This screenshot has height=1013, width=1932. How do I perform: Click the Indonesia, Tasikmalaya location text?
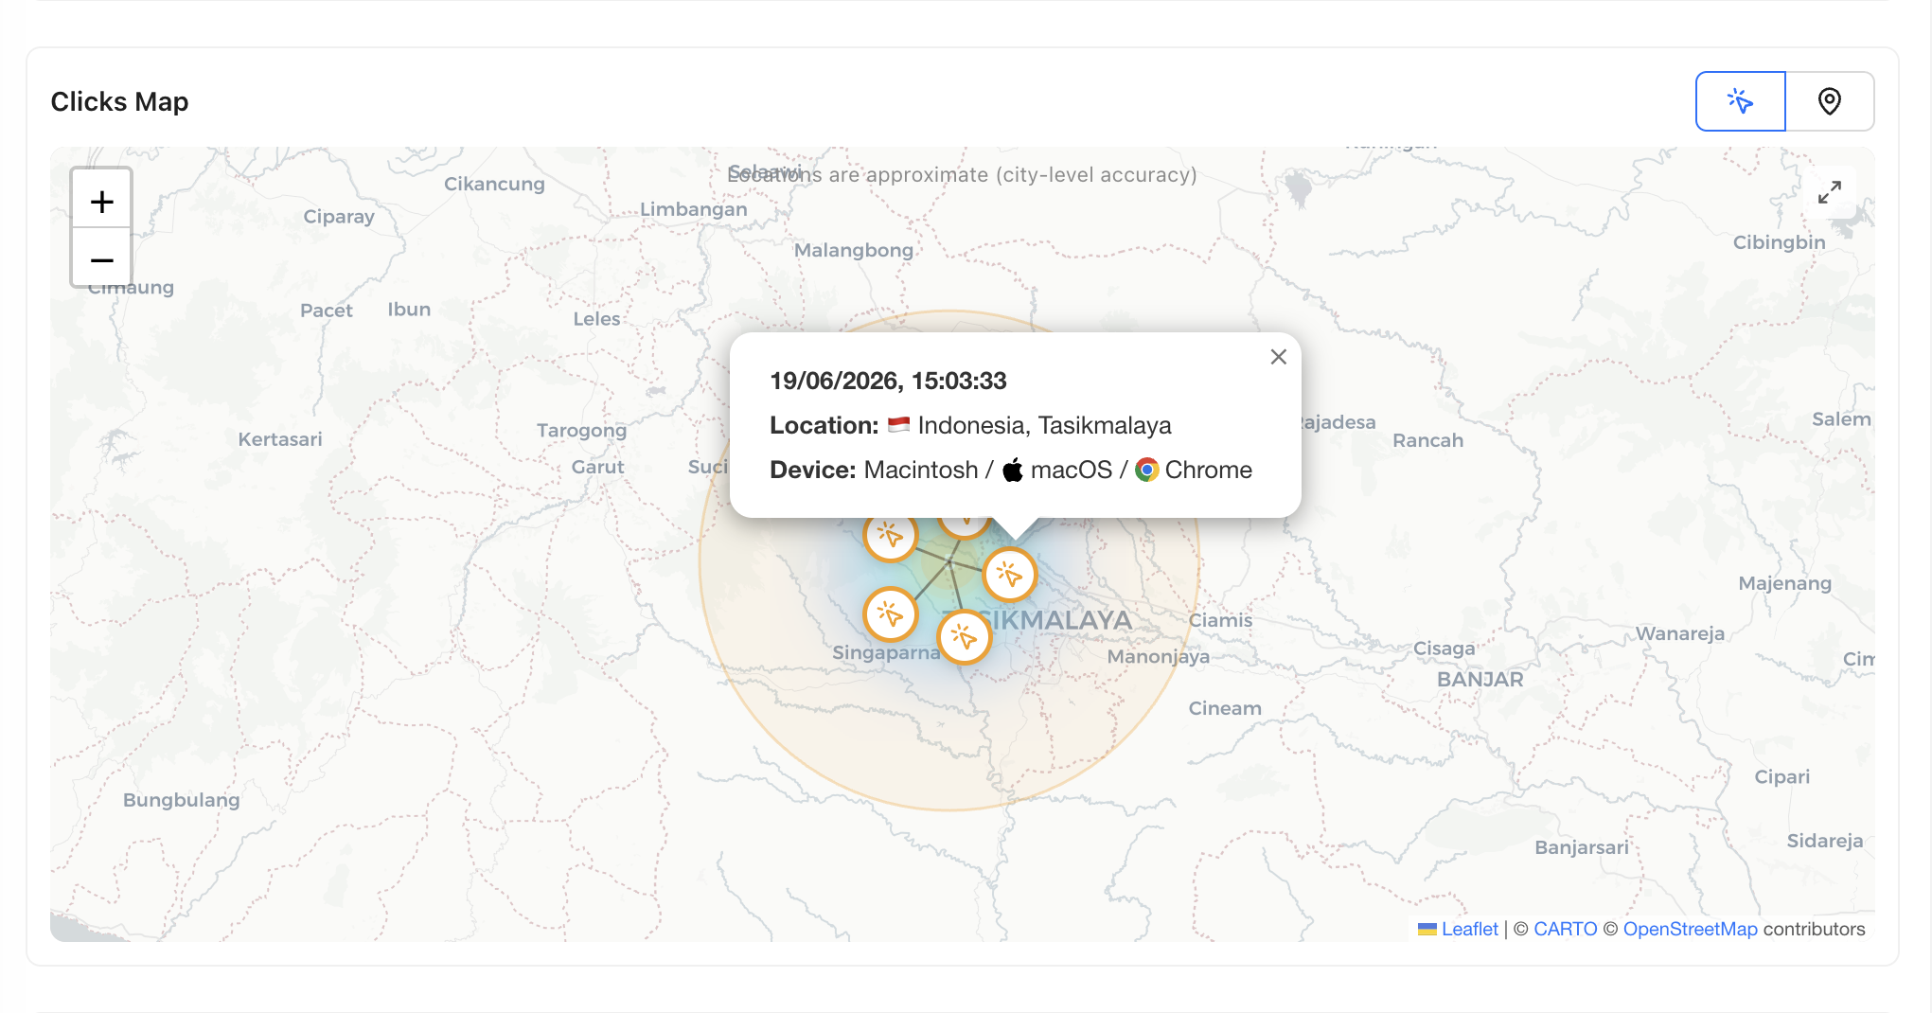click(1044, 425)
